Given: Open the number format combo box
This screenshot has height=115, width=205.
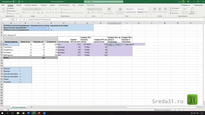Looking at the screenshot, I should point(94,9).
